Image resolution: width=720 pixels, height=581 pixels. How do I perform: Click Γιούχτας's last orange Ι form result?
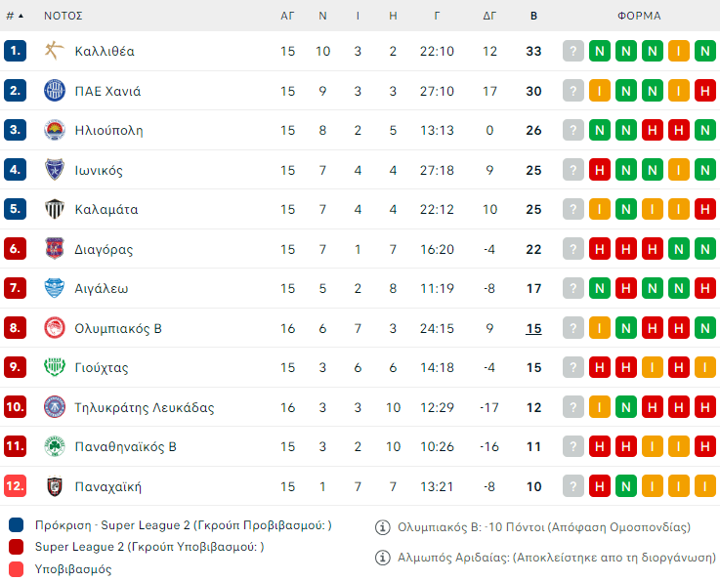point(703,368)
